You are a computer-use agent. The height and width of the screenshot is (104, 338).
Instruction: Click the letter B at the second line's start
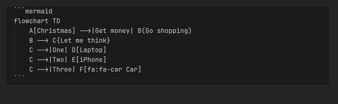pos(31,41)
